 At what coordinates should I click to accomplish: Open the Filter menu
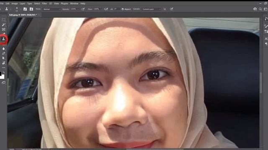pyautogui.click(x=44, y=3)
